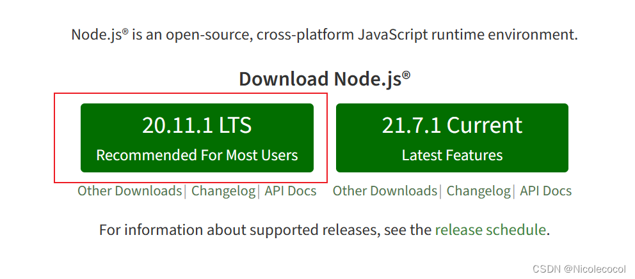Download the 21.7.1 Current version
Screen dimensions: 635x279
(x=452, y=138)
